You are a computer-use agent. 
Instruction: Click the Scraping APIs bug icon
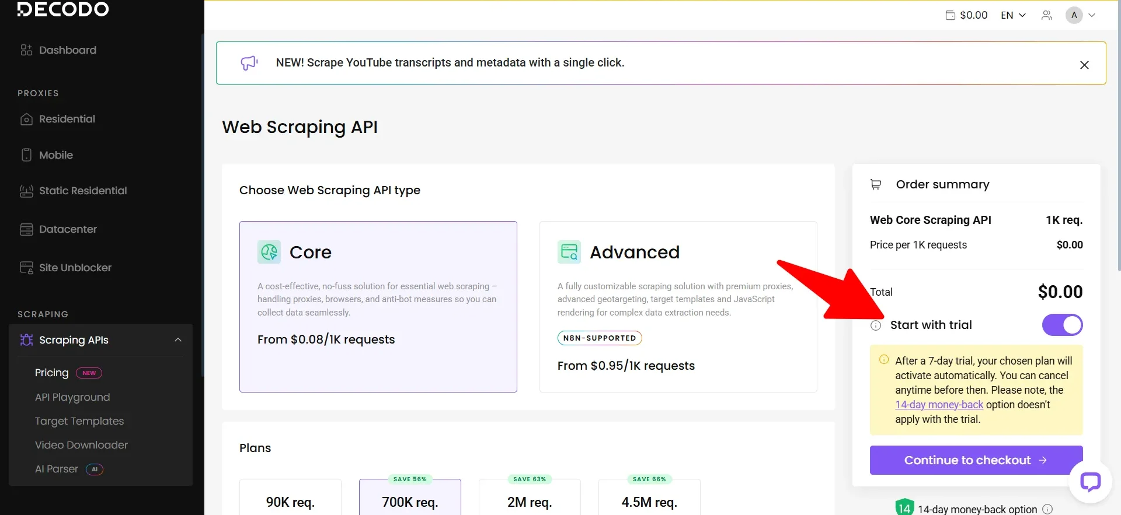pyautogui.click(x=26, y=340)
